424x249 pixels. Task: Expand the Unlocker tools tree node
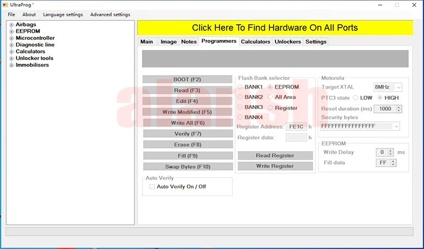coord(11,59)
